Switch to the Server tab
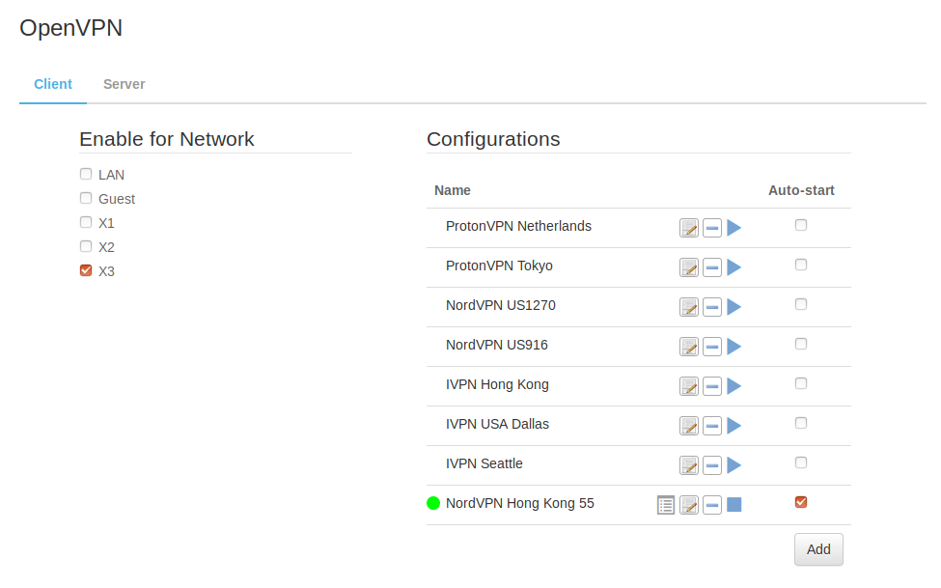Image resolution: width=941 pixels, height=588 pixels. [124, 84]
